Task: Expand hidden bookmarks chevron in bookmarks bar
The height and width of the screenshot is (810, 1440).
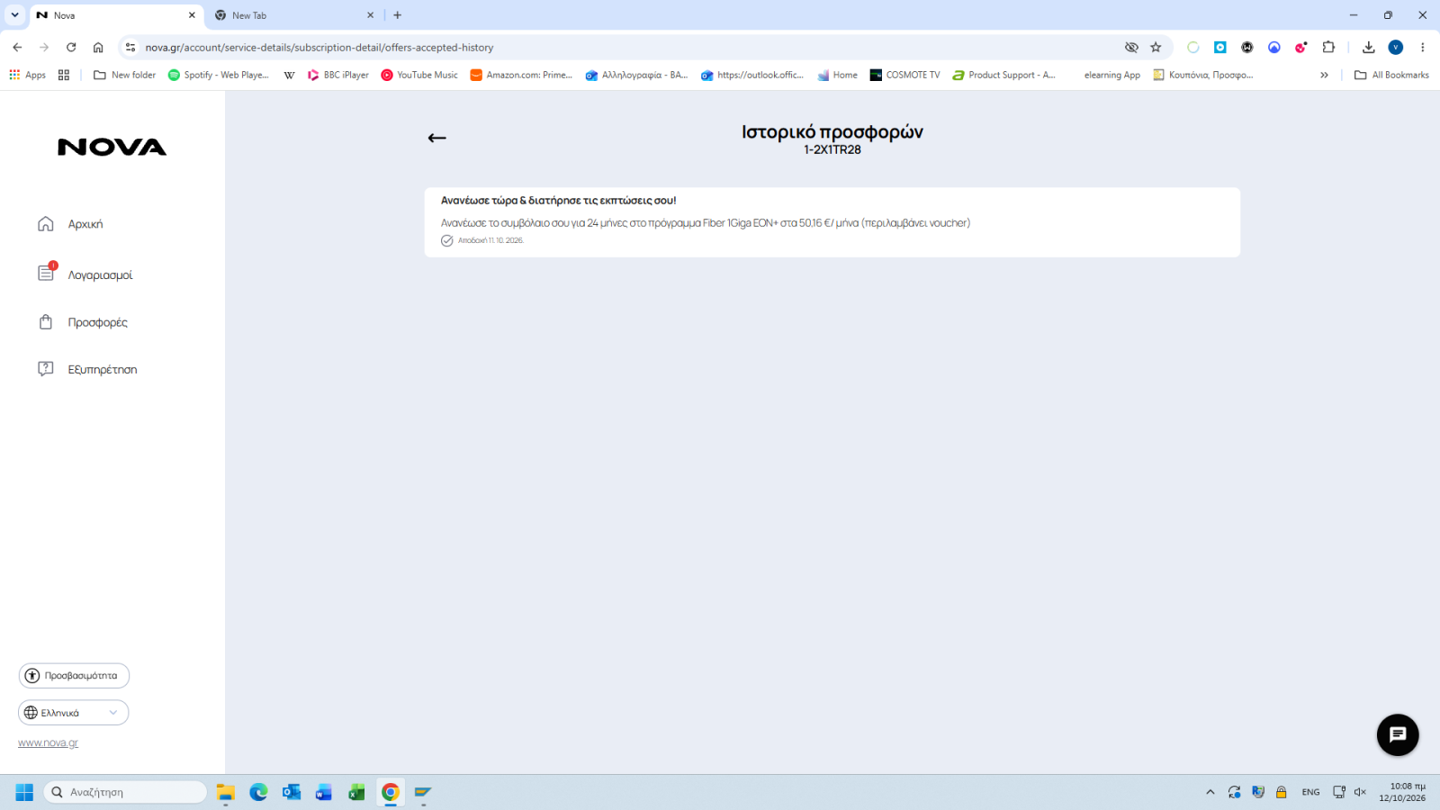Action: click(x=1324, y=75)
